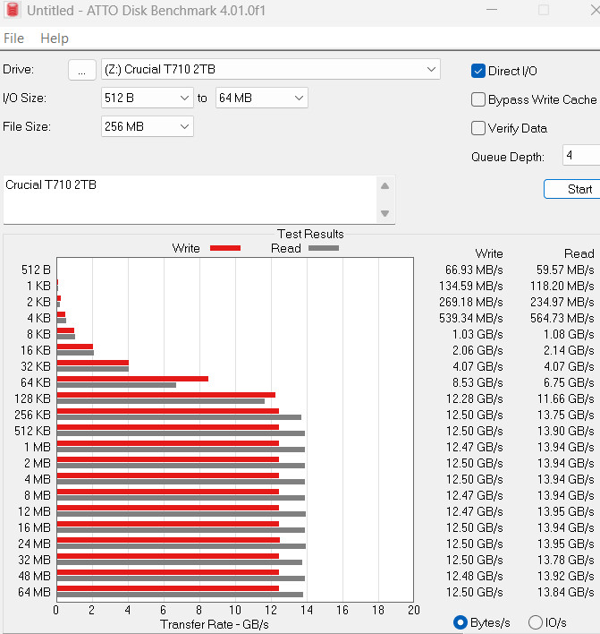Uncheck the Direct I/O checkbox
This screenshot has height=634, width=600.
[478, 71]
